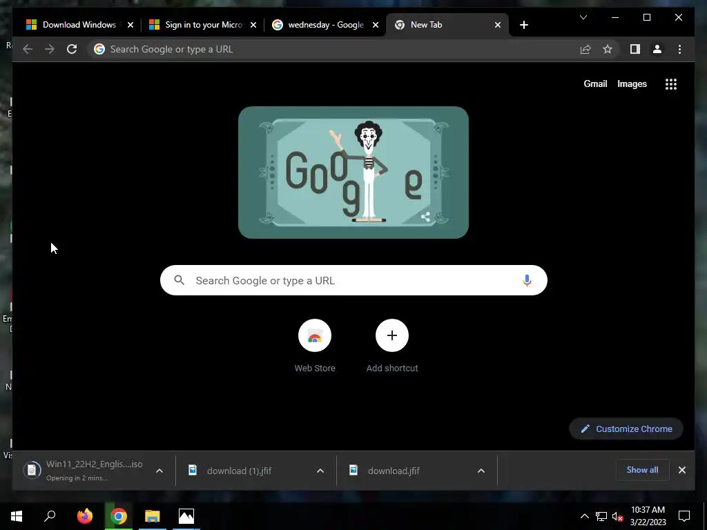
Task: Close the New Tab tab
Action: [x=498, y=25]
